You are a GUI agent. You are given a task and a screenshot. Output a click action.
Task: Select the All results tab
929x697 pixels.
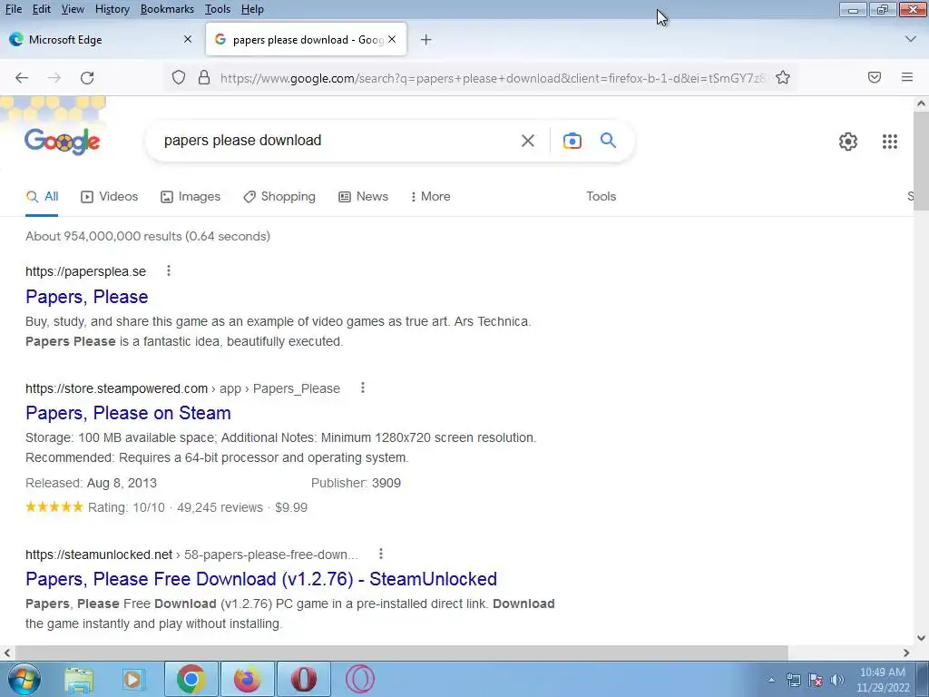point(42,196)
